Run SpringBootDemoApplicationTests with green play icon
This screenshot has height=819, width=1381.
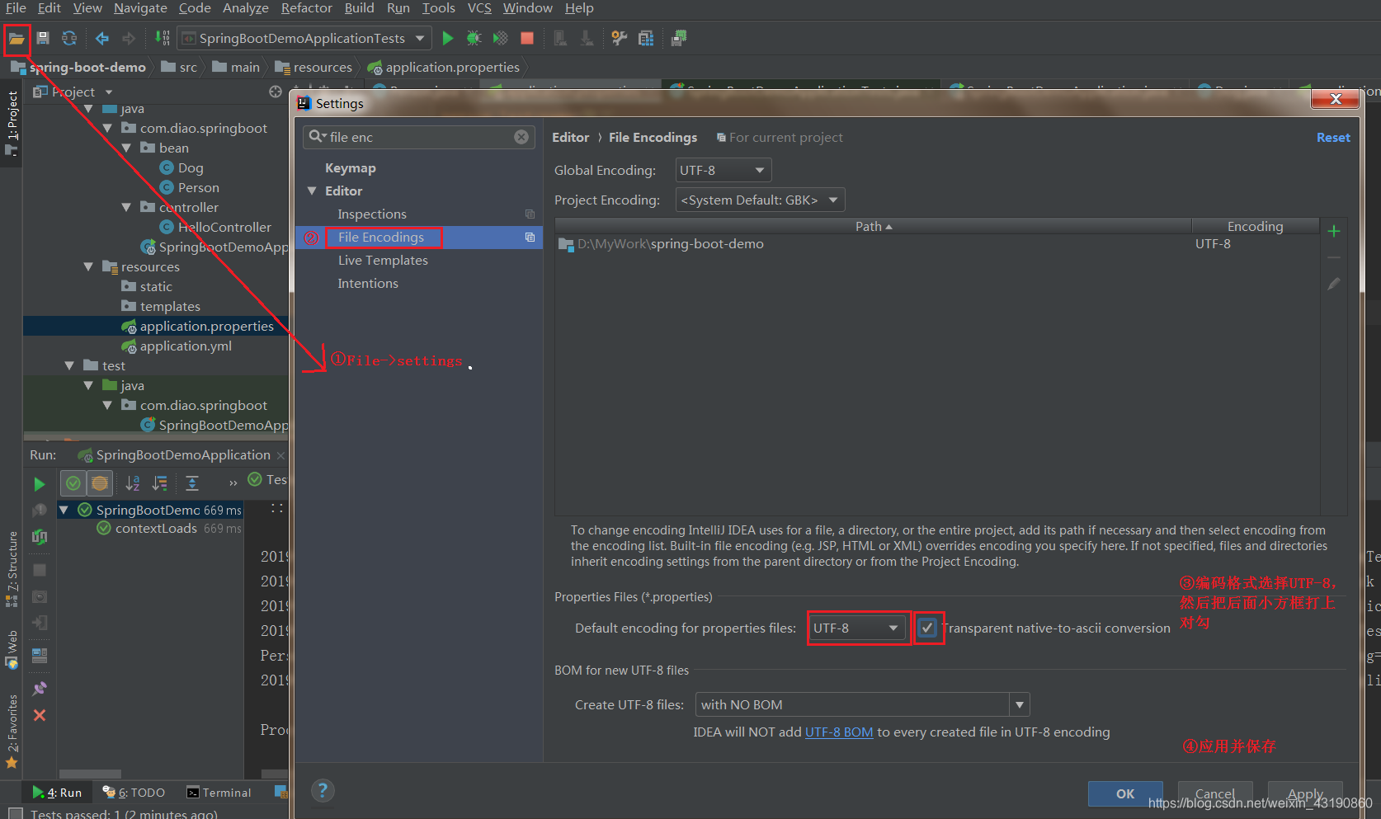pyautogui.click(x=448, y=38)
